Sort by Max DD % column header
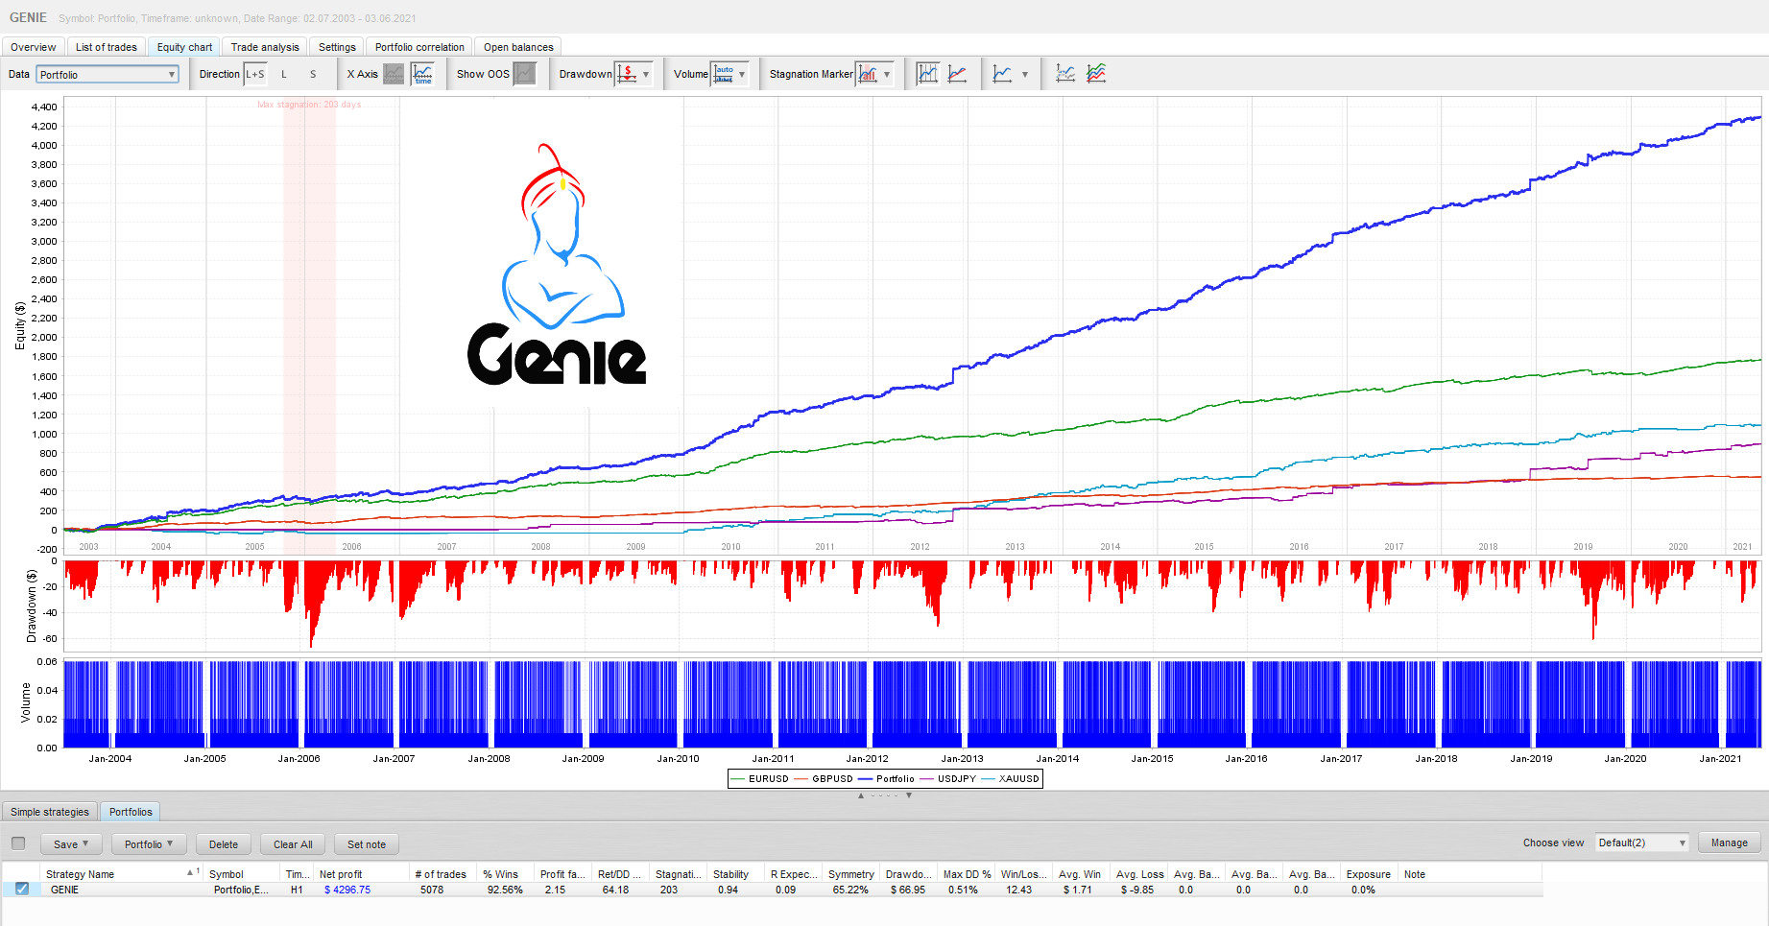This screenshot has width=1769, height=926. (967, 874)
